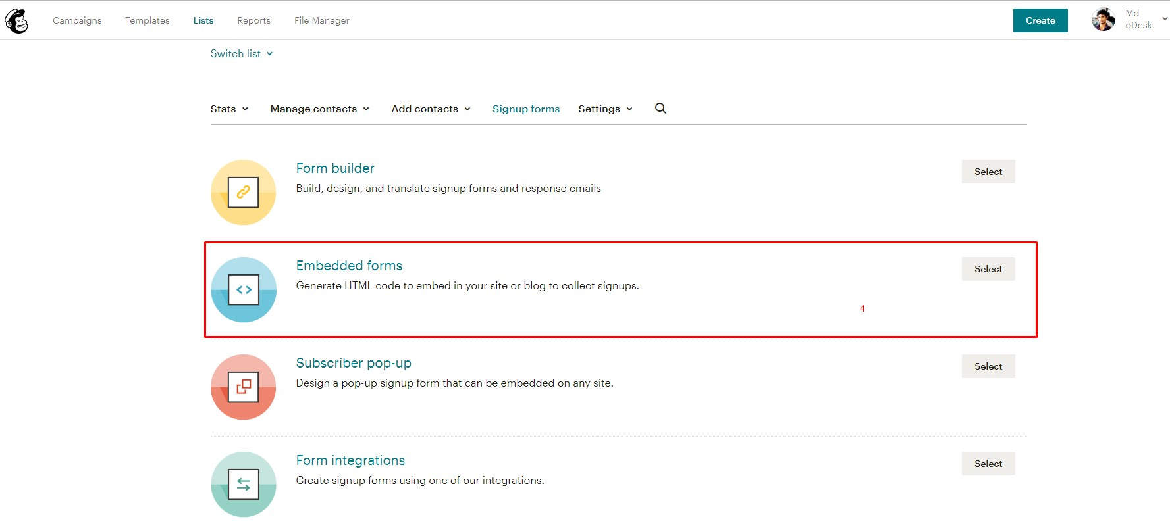Select the Form integrations option
Screen dimensions: 1170x532
[988, 464]
